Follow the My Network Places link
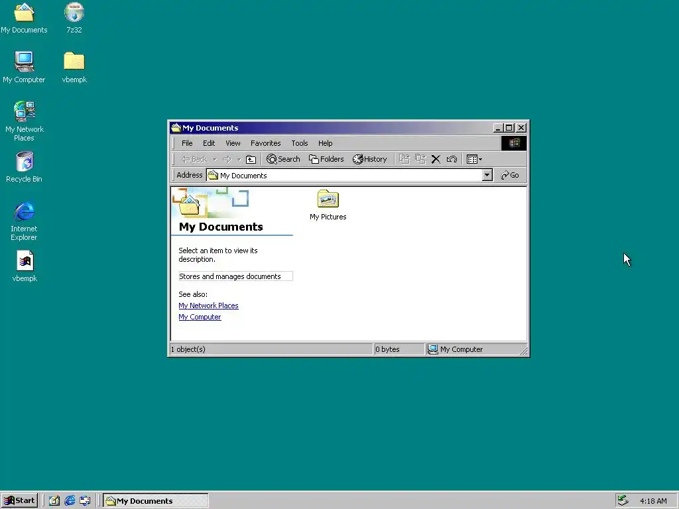Viewport: 679px width, 509px height. [x=208, y=306]
